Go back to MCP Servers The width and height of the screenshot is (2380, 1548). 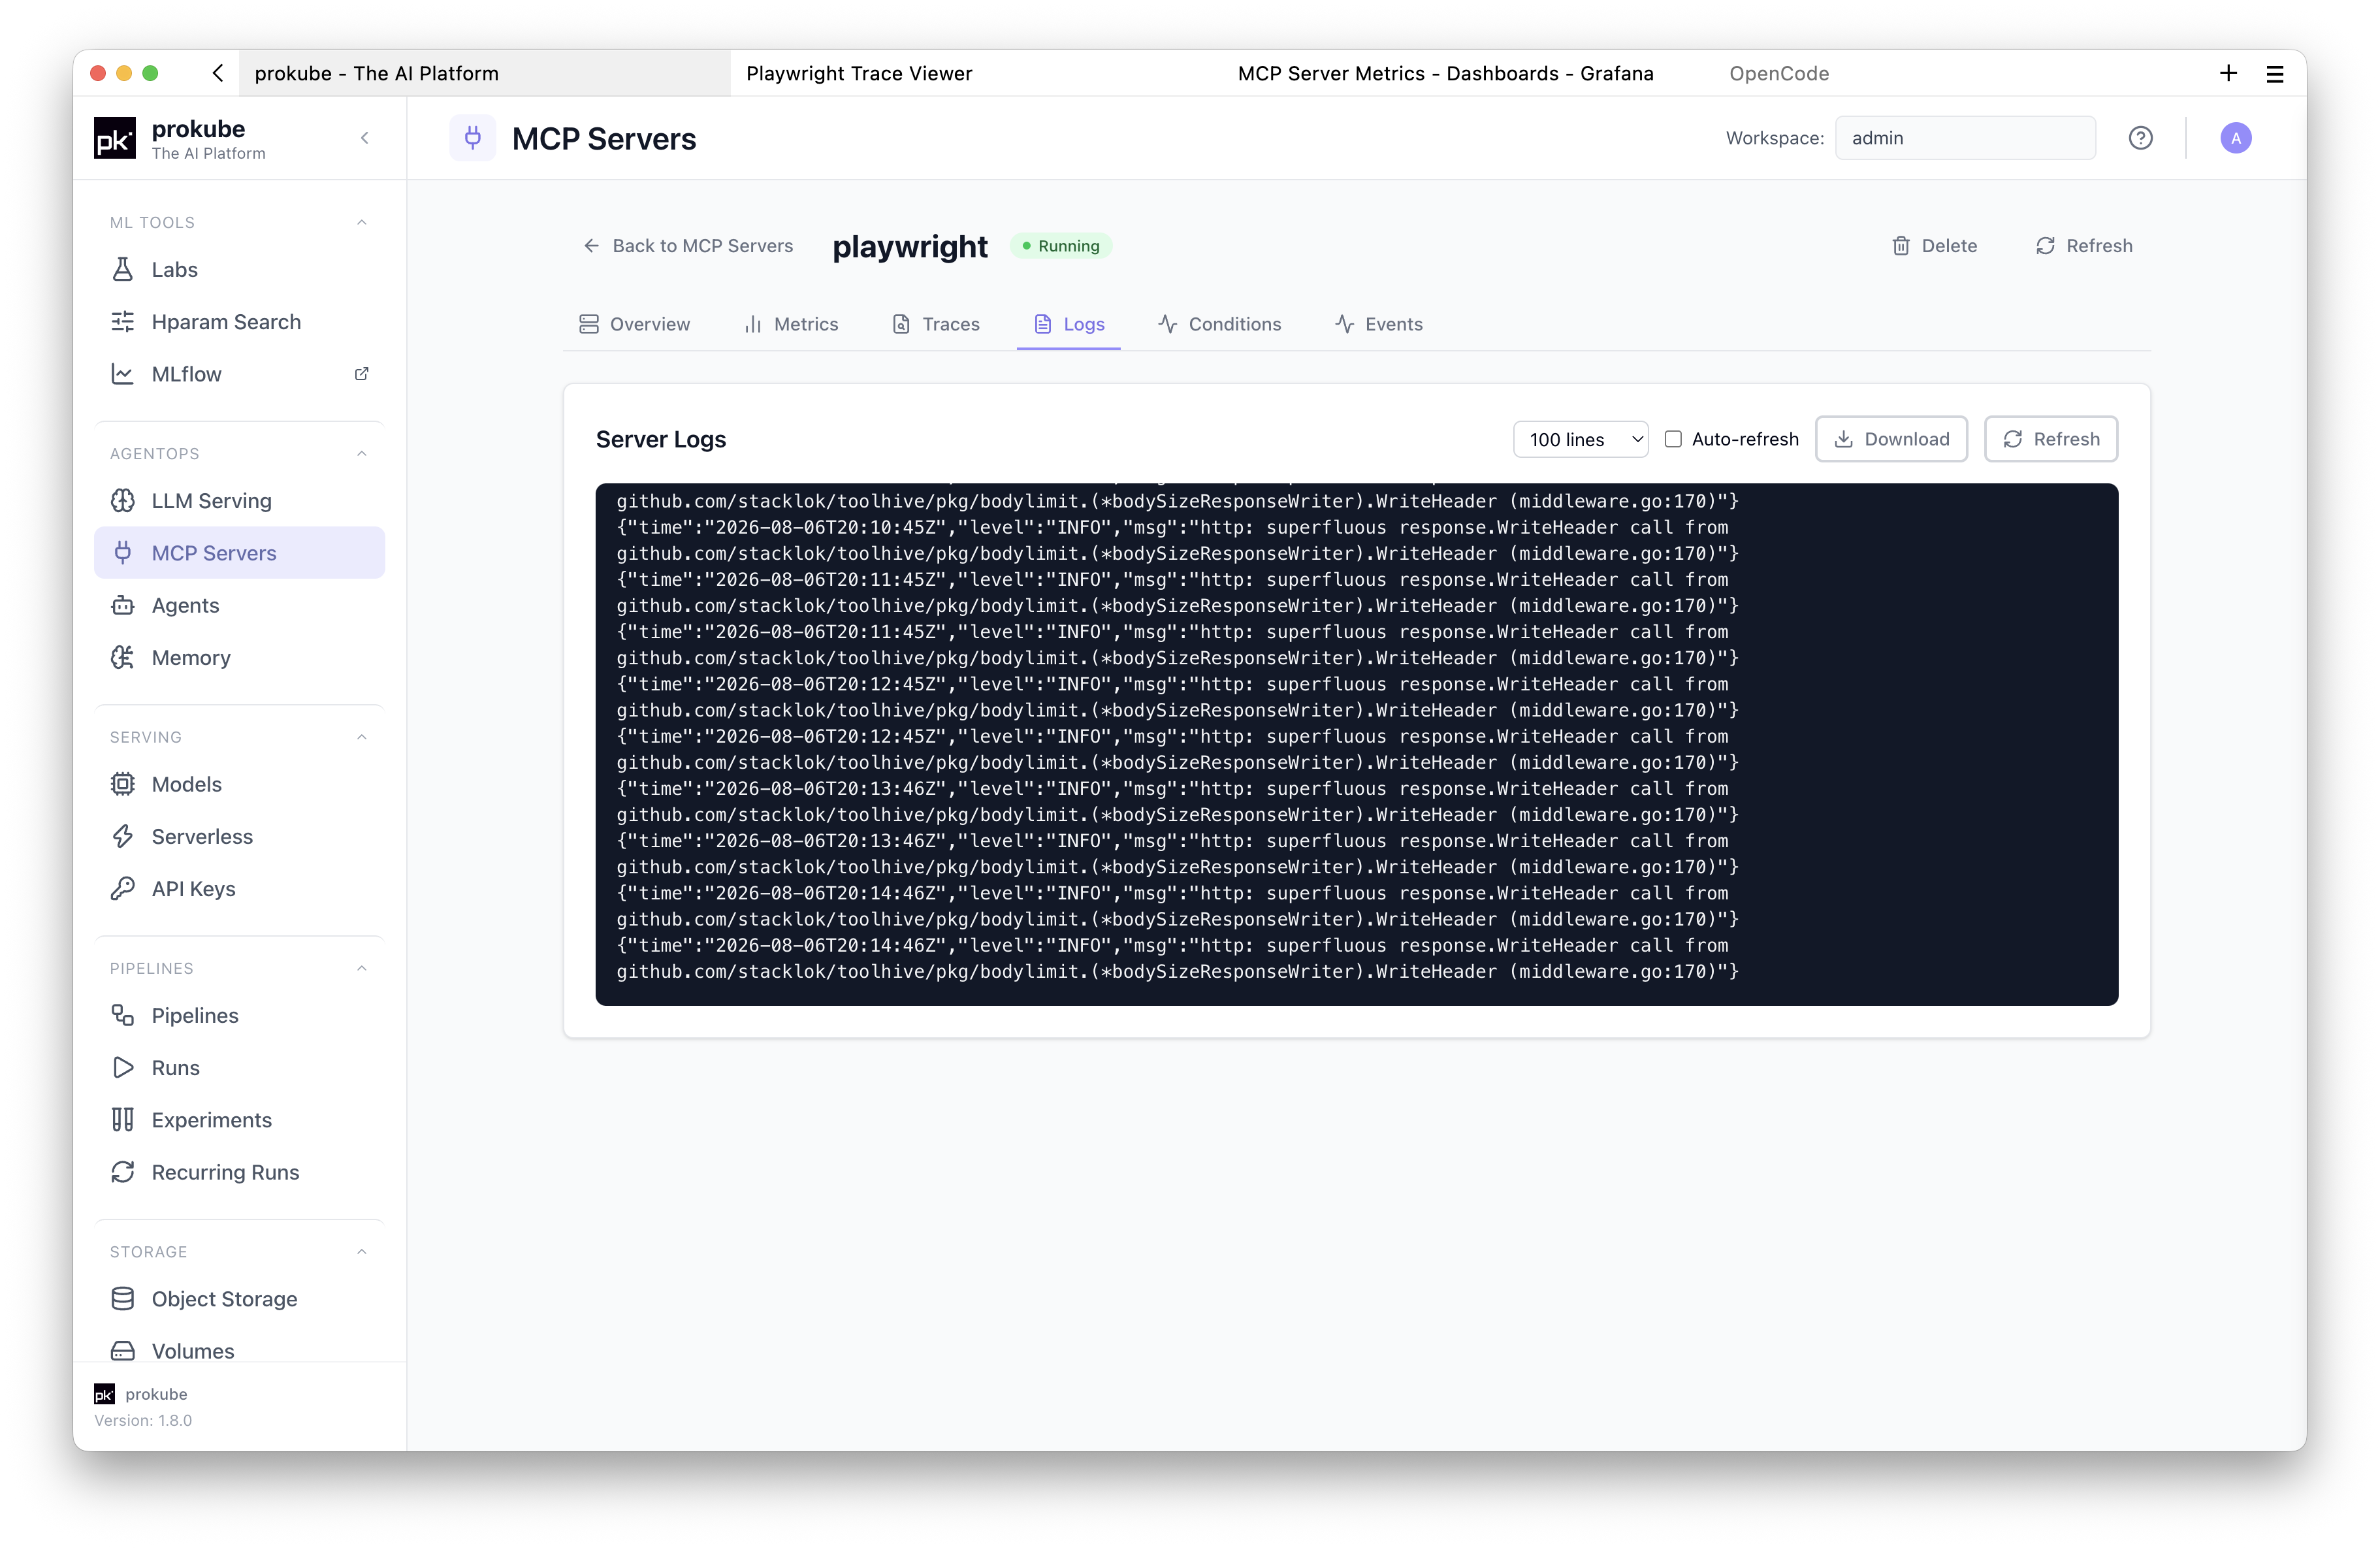coord(688,246)
